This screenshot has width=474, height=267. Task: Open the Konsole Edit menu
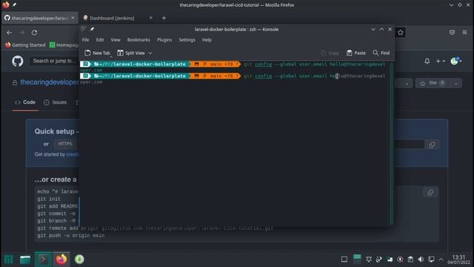pos(100,40)
